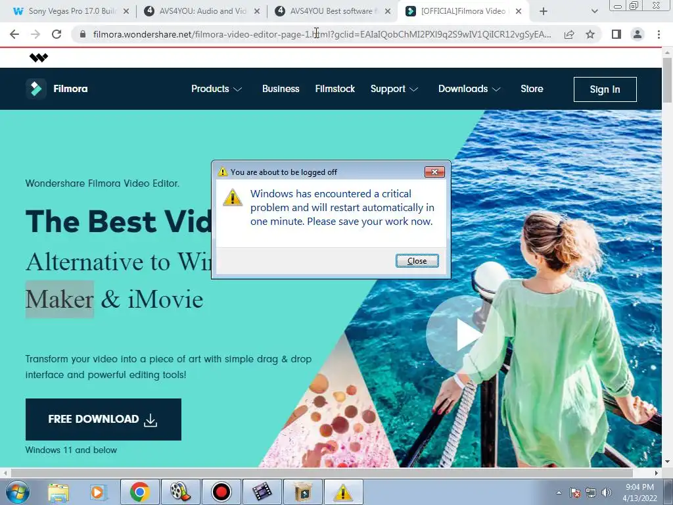The height and width of the screenshot is (505, 673).
Task: Open the Chrome profile avatar
Action: click(638, 34)
